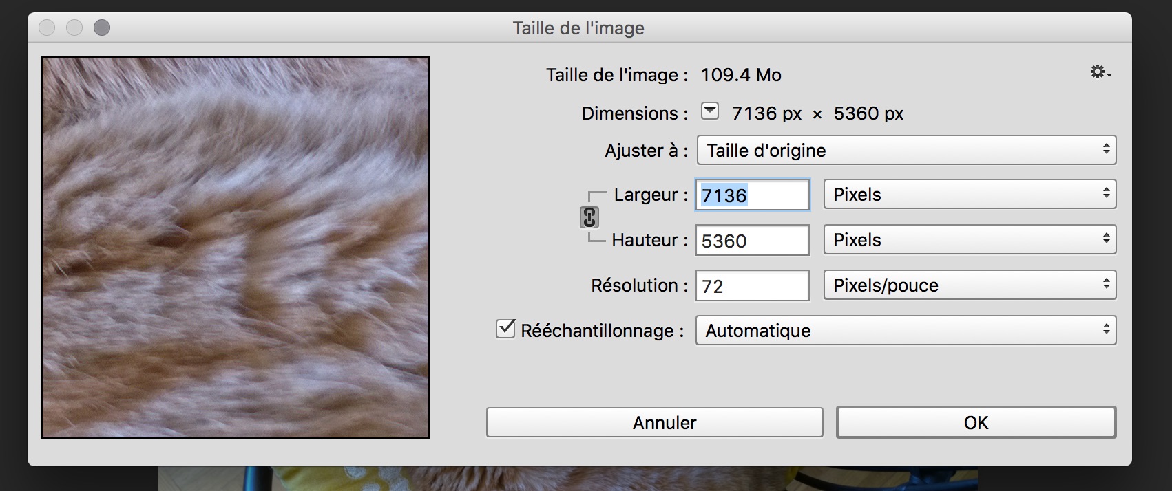Click the minimize window button

pos(74,28)
